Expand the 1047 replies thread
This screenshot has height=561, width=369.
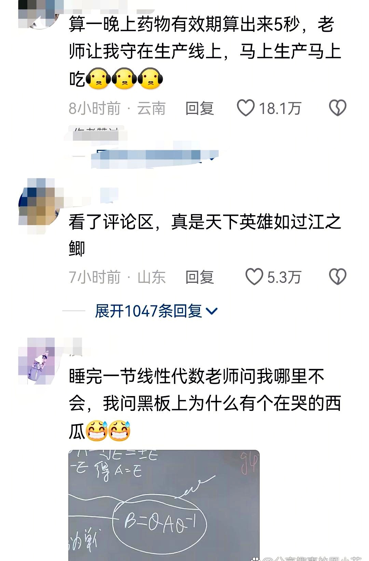point(156,311)
